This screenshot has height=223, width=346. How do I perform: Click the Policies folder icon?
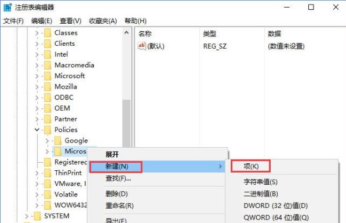(x=48, y=130)
